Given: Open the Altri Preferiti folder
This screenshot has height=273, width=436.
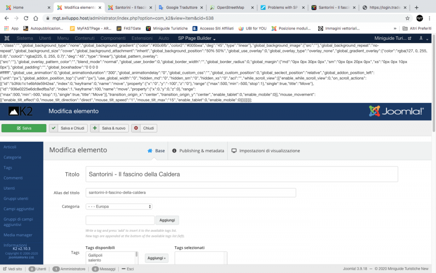Looking at the screenshot, I should click(x=417, y=29).
